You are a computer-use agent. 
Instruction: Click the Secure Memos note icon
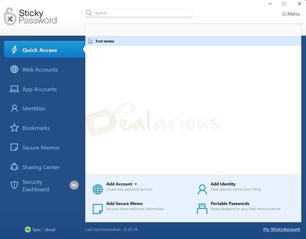tap(14, 147)
